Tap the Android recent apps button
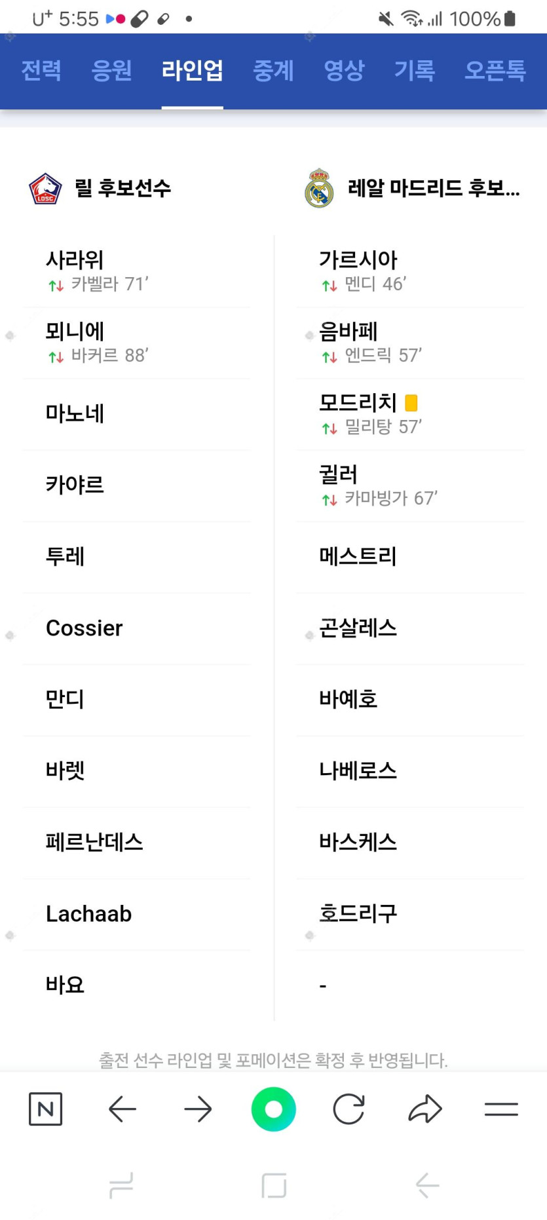The width and height of the screenshot is (547, 1220). click(121, 1185)
